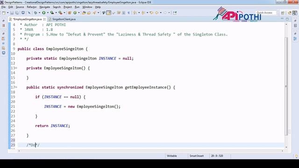Click the Pin Editor toolbar icon
Screen dimensions: 299x168
click(174, 13)
